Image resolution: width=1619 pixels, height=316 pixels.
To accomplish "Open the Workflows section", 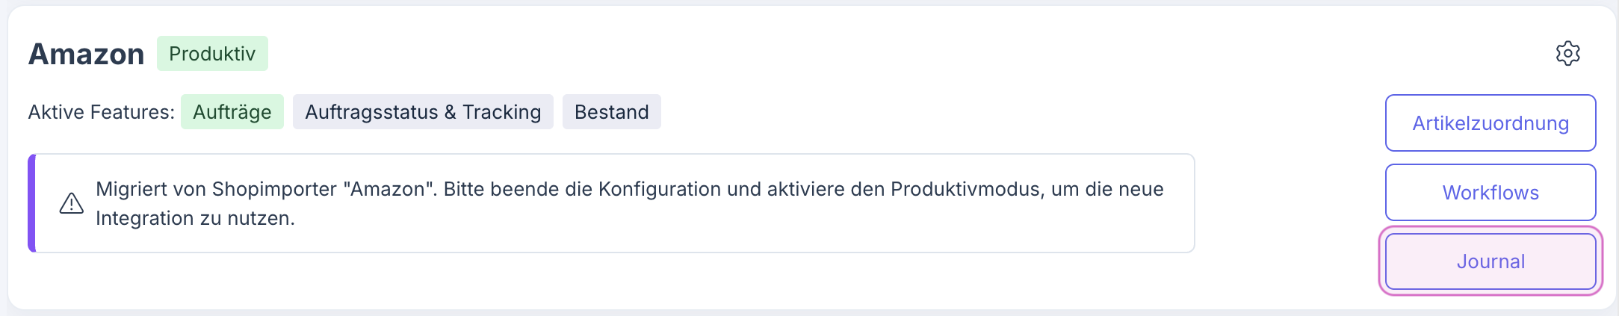I will point(1490,193).
